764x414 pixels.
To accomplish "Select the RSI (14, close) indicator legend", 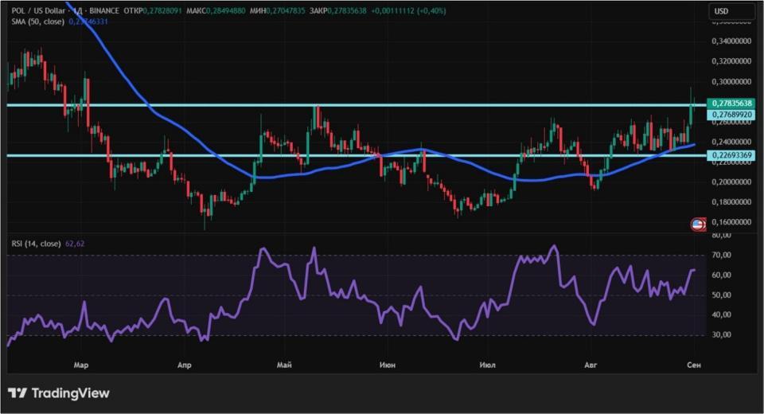I will click(x=37, y=244).
